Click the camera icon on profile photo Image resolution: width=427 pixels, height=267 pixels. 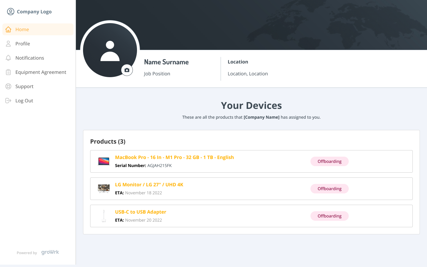point(127,70)
